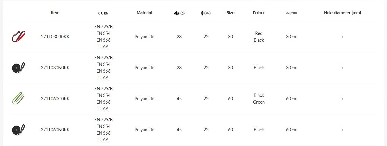Click the Hole diameter (mm) header

342,13
